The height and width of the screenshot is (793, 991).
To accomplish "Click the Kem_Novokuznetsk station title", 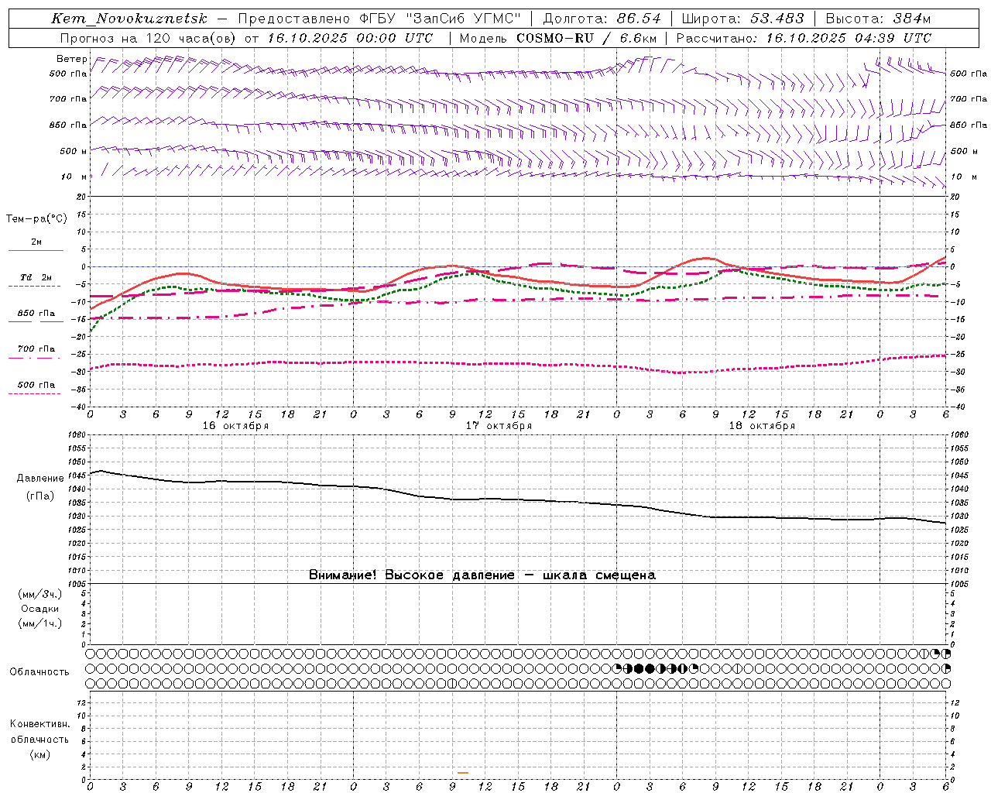I will (x=129, y=19).
